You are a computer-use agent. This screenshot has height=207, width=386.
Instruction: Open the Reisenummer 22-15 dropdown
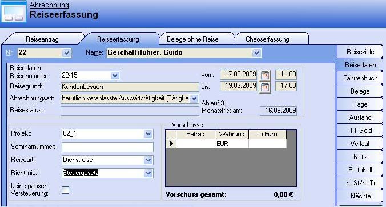(115, 75)
